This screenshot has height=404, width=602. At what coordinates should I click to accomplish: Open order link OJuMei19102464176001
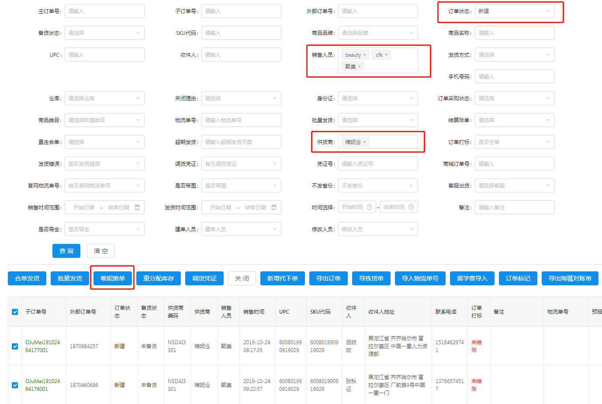pyautogui.click(x=42, y=385)
